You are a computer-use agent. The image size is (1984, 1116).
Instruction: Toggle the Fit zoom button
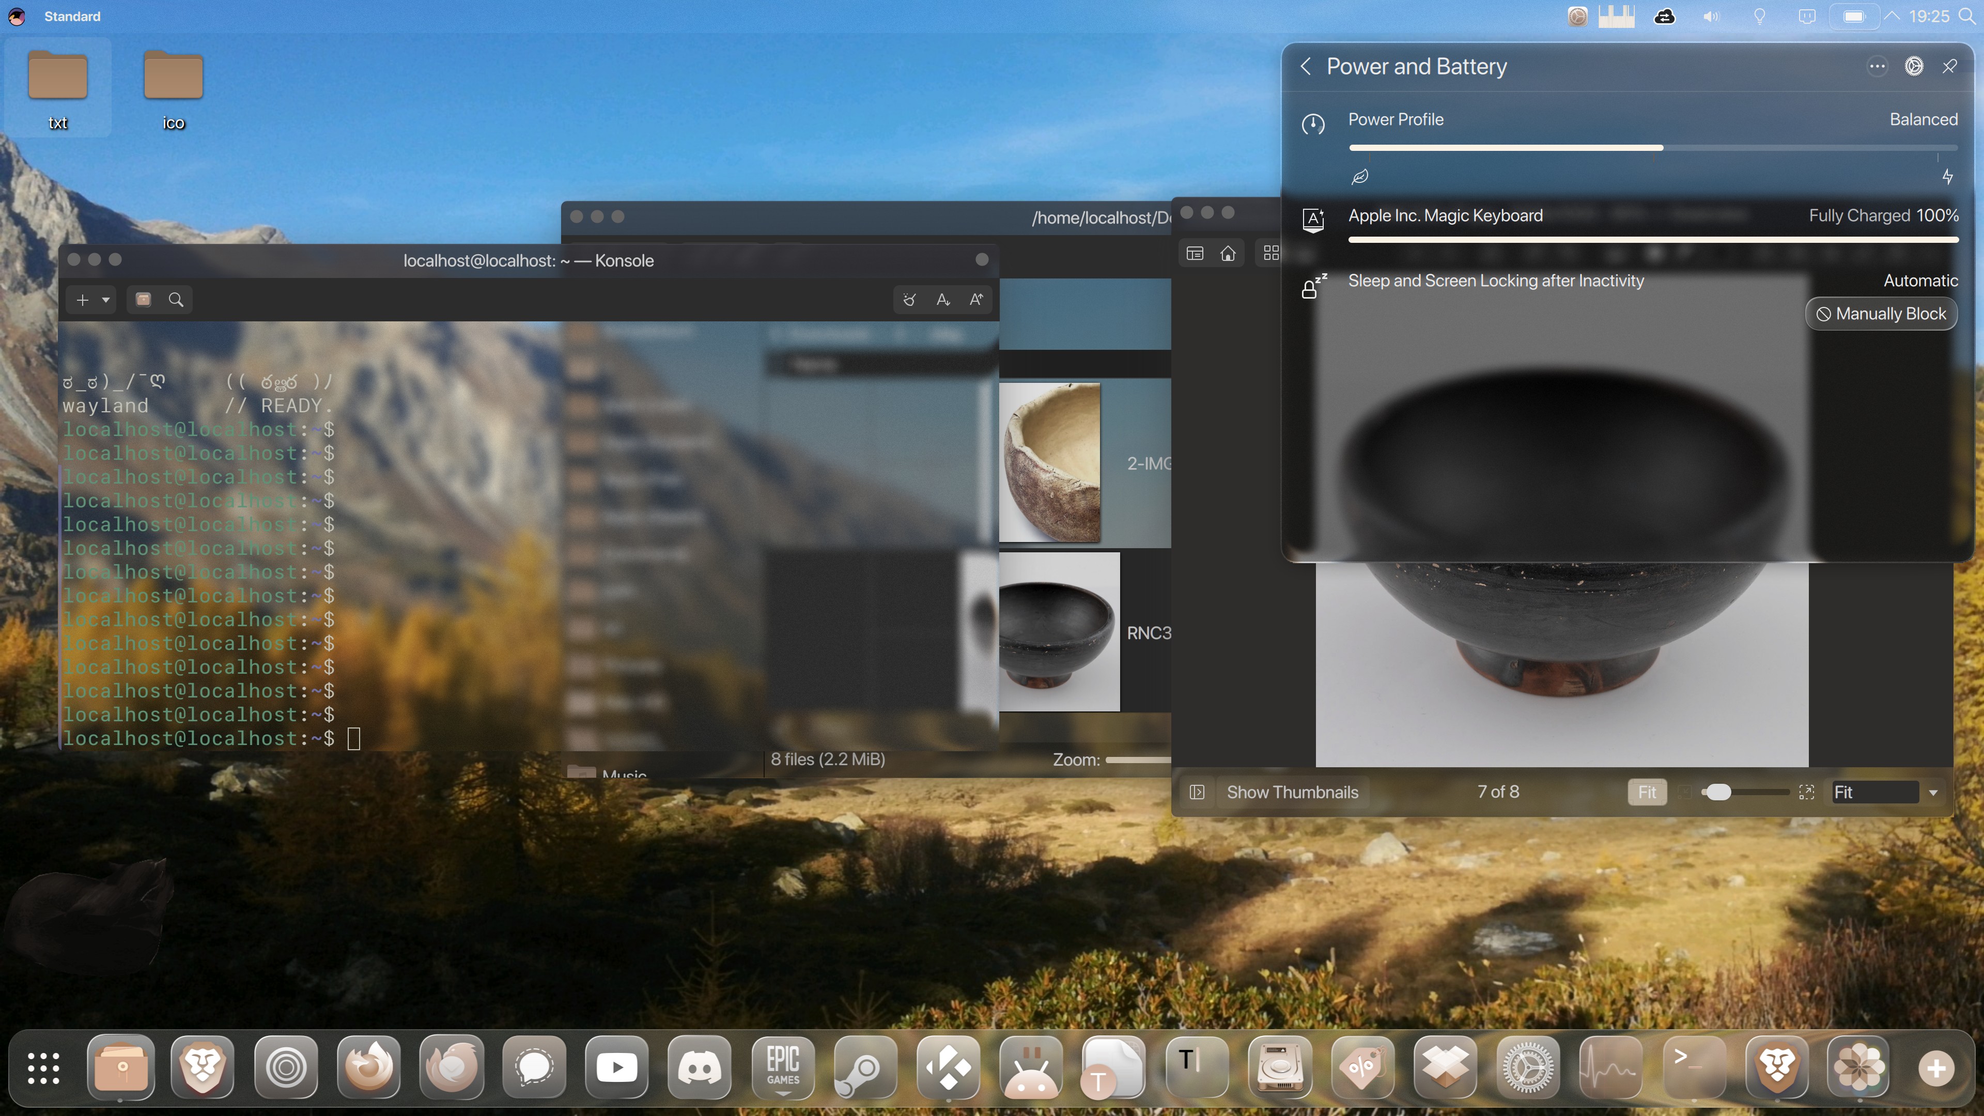(x=1647, y=792)
